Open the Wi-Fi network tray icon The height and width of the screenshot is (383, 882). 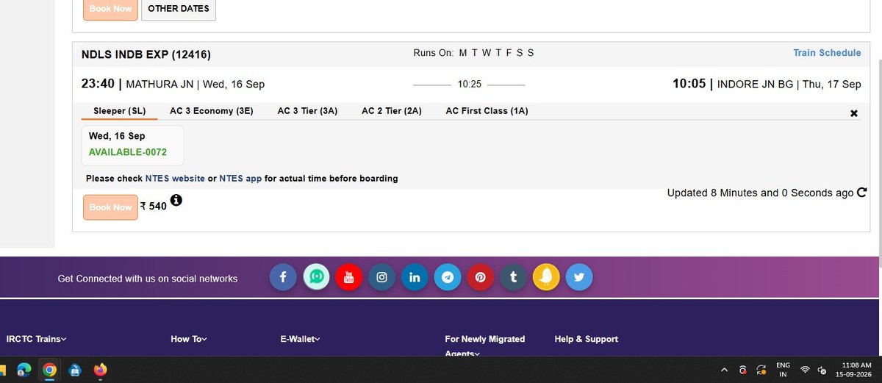coord(806,369)
